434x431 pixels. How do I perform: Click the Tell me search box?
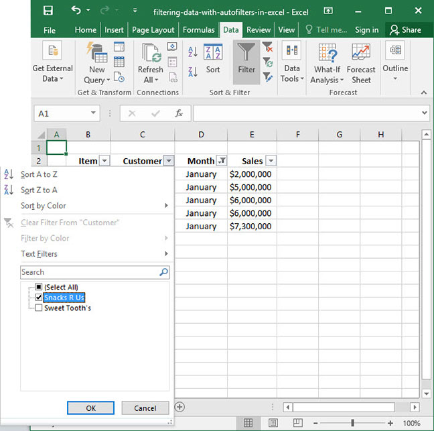(x=326, y=30)
